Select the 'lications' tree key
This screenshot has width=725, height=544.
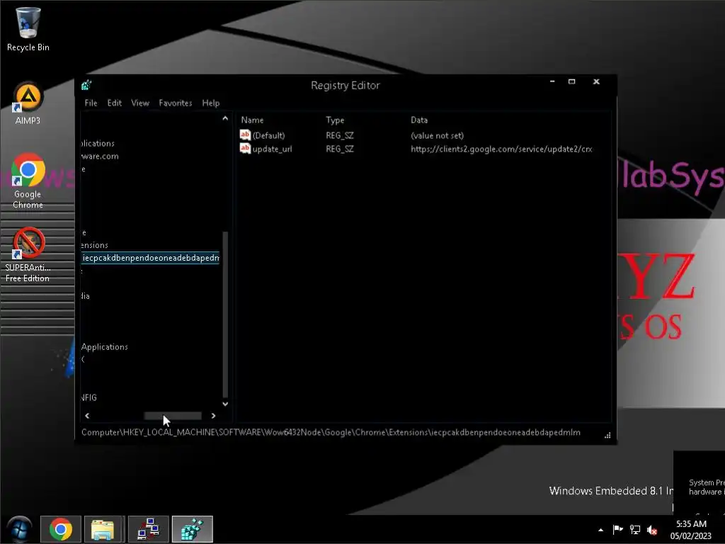pos(98,143)
